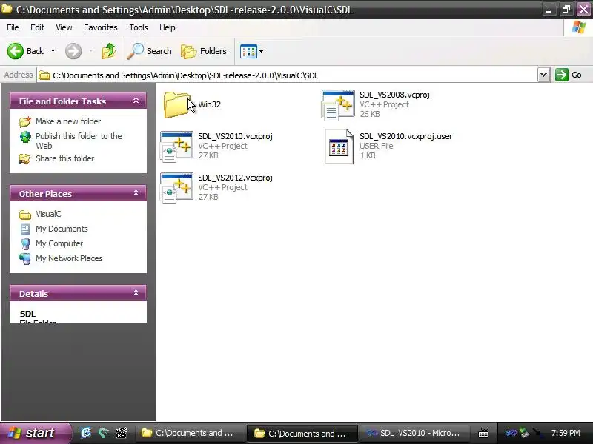The height and width of the screenshot is (444, 593).
Task: Click the VisualC folder icon in sidebar
Action: 25,215
